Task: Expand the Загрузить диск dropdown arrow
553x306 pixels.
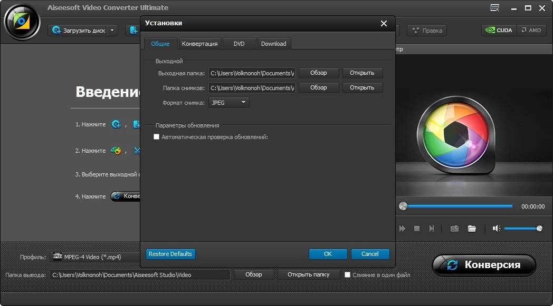Action: pyautogui.click(x=112, y=30)
